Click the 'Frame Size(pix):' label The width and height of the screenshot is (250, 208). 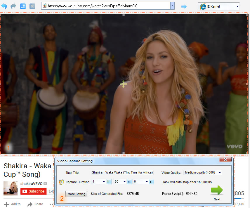coord(173,194)
